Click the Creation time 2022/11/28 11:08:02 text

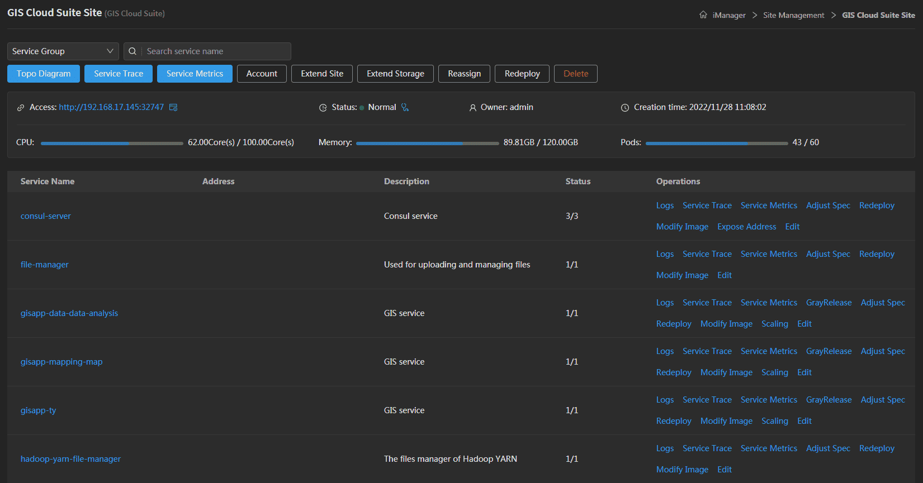700,107
